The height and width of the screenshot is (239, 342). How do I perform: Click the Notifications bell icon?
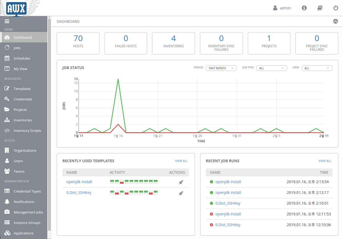pyautogui.click(x=7, y=202)
